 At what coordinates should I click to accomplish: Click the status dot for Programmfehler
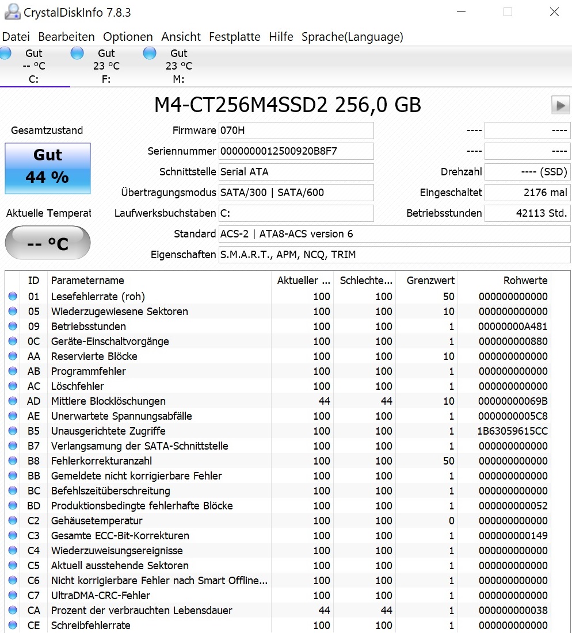coord(13,371)
